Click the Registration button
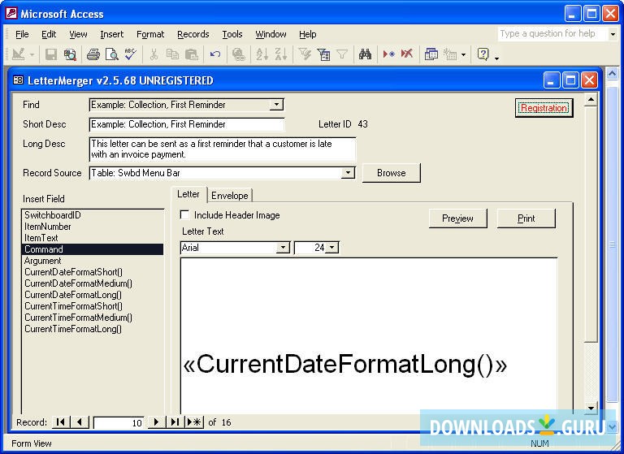The width and height of the screenshot is (624, 454). tap(544, 108)
